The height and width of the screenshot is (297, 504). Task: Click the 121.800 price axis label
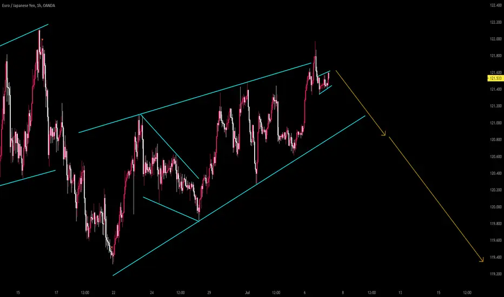point(495,56)
